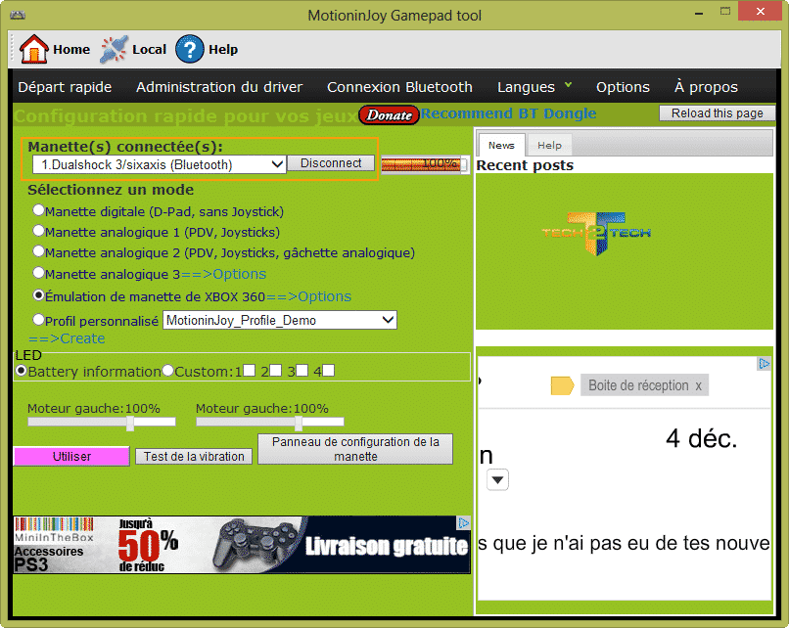Check LED checkbox 2
This screenshot has width=789, height=628.
[x=275, y=371]
